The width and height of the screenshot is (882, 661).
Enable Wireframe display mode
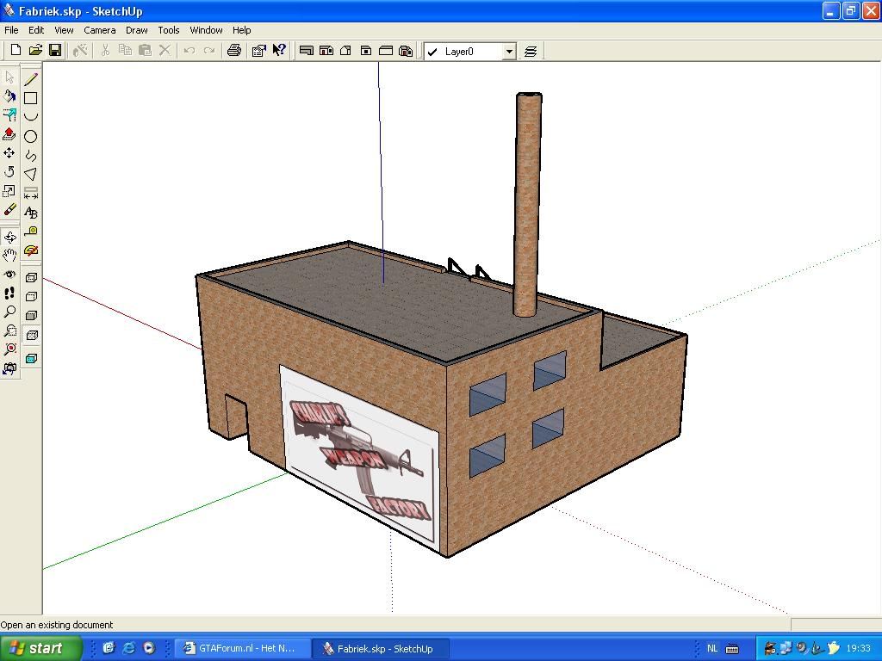click(x=32, y=278)
